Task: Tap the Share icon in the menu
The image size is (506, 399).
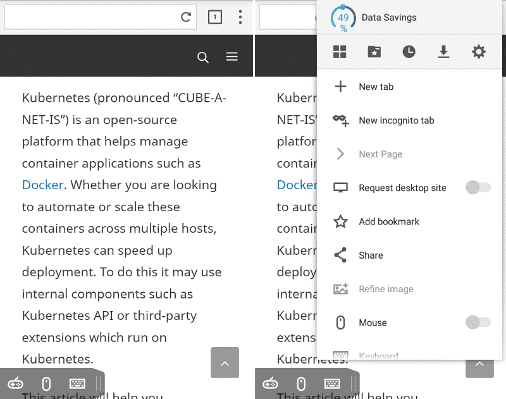Action: (340, 255)
